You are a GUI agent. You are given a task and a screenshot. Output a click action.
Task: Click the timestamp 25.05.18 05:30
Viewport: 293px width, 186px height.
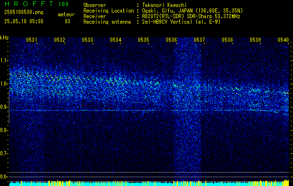point(24,21)
